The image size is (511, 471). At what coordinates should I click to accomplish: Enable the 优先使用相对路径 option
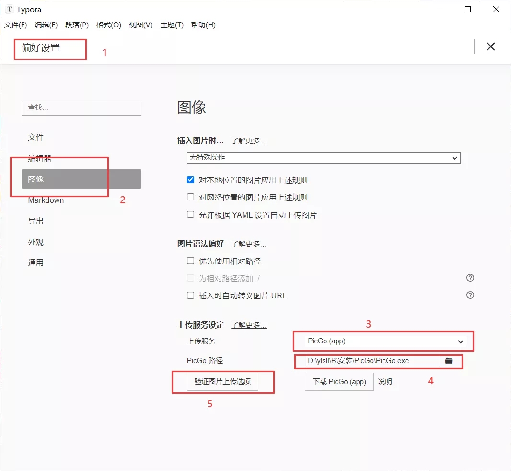tap(190, 260)
